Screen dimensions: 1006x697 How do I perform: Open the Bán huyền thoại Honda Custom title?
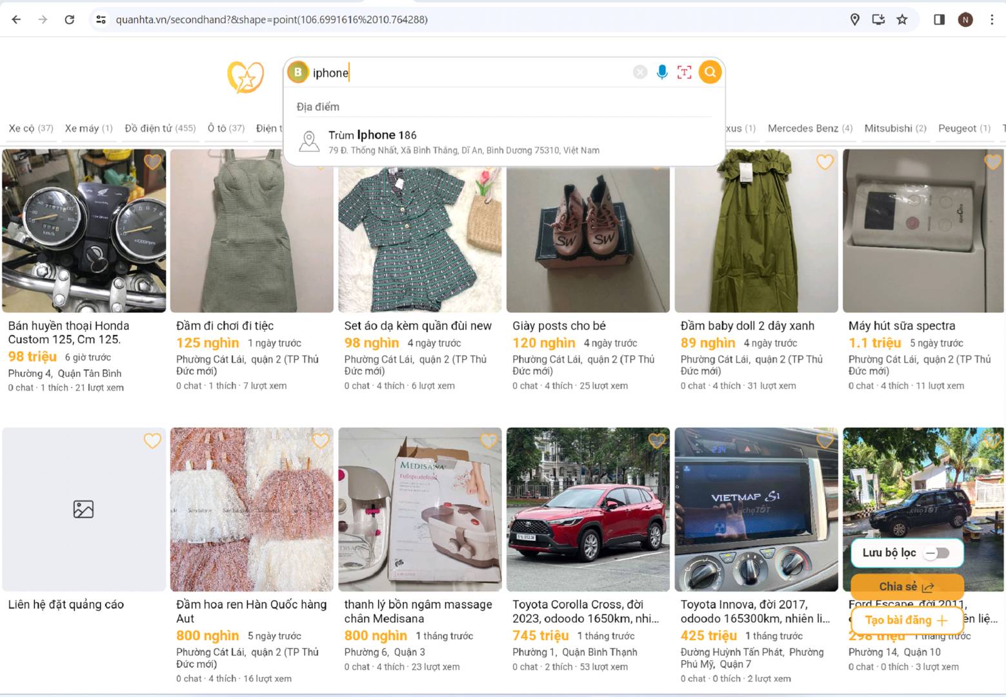68,332
